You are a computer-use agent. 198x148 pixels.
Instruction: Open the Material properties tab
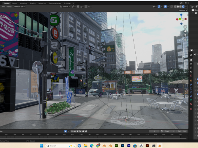[x=191, y=104]
